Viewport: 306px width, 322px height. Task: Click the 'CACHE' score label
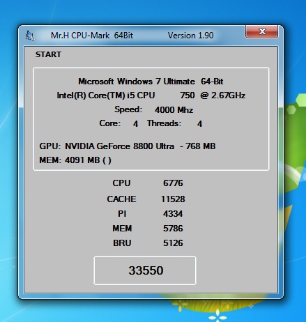click(121, 199)
